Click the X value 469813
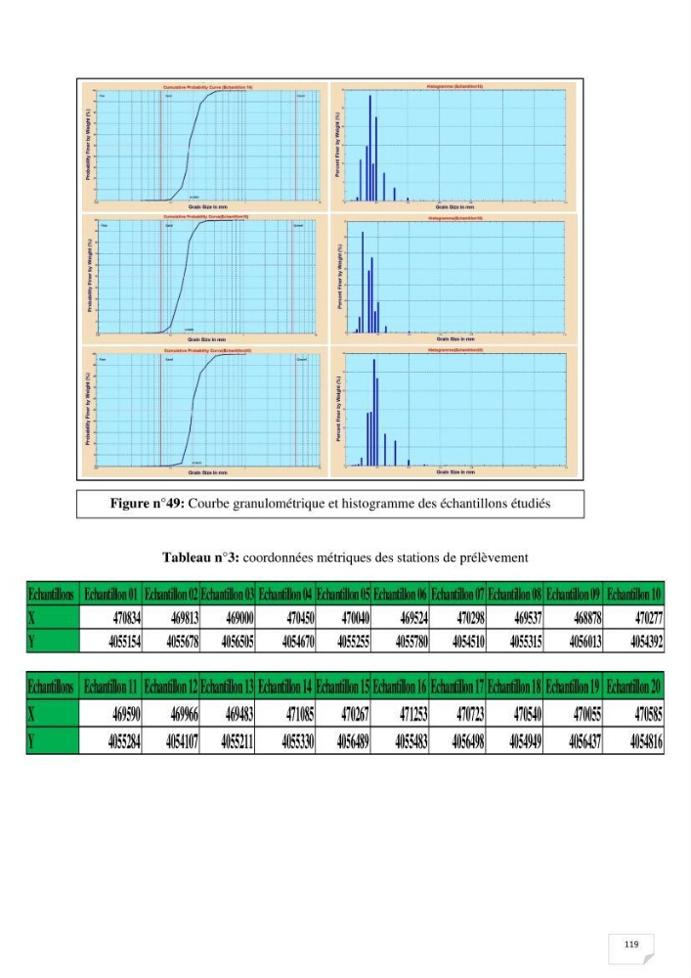Viewport: 691px width, 978px height. 185,618
